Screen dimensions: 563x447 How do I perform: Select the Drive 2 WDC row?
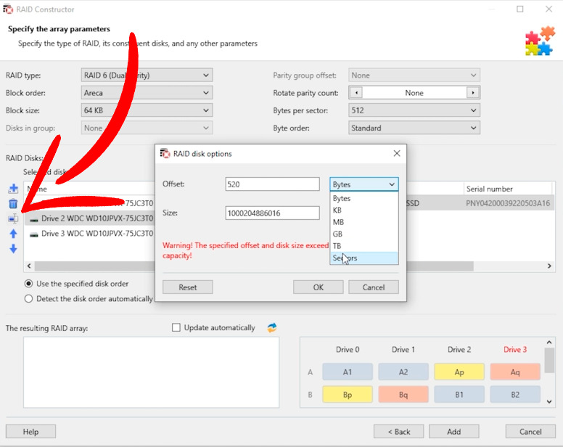90,218
